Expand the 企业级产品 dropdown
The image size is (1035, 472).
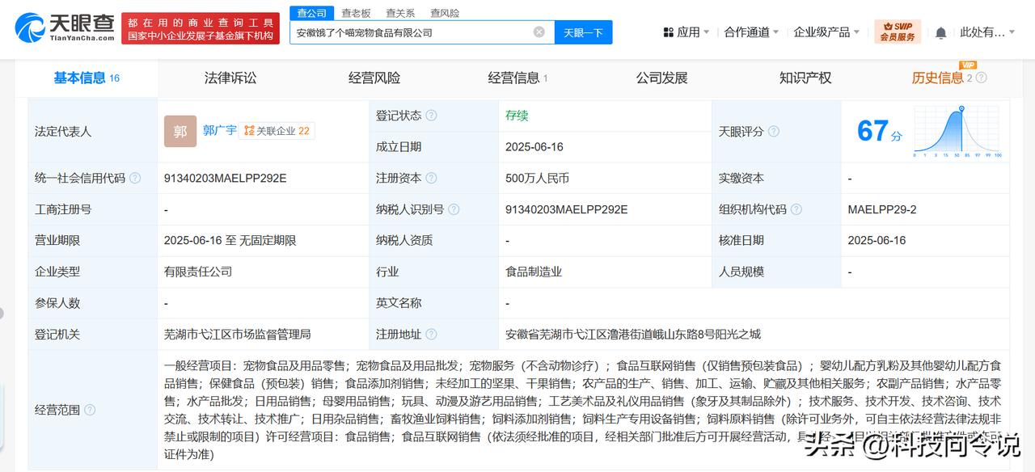point(826,32)
